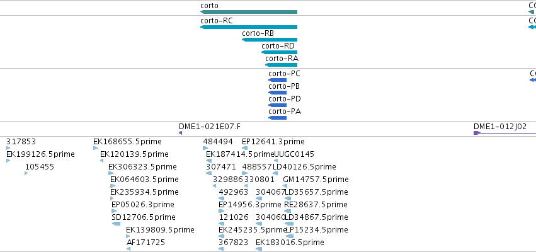Select the EP14956.3prime feature glyph
536x252 pixels.
click(x=222, y=211)
